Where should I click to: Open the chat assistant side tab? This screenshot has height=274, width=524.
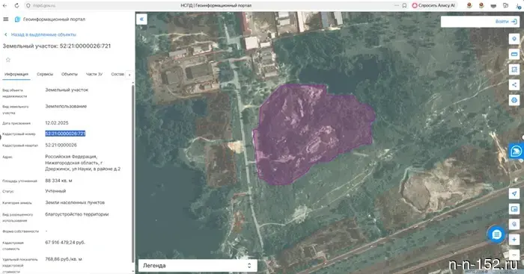[x=517, y=152]
